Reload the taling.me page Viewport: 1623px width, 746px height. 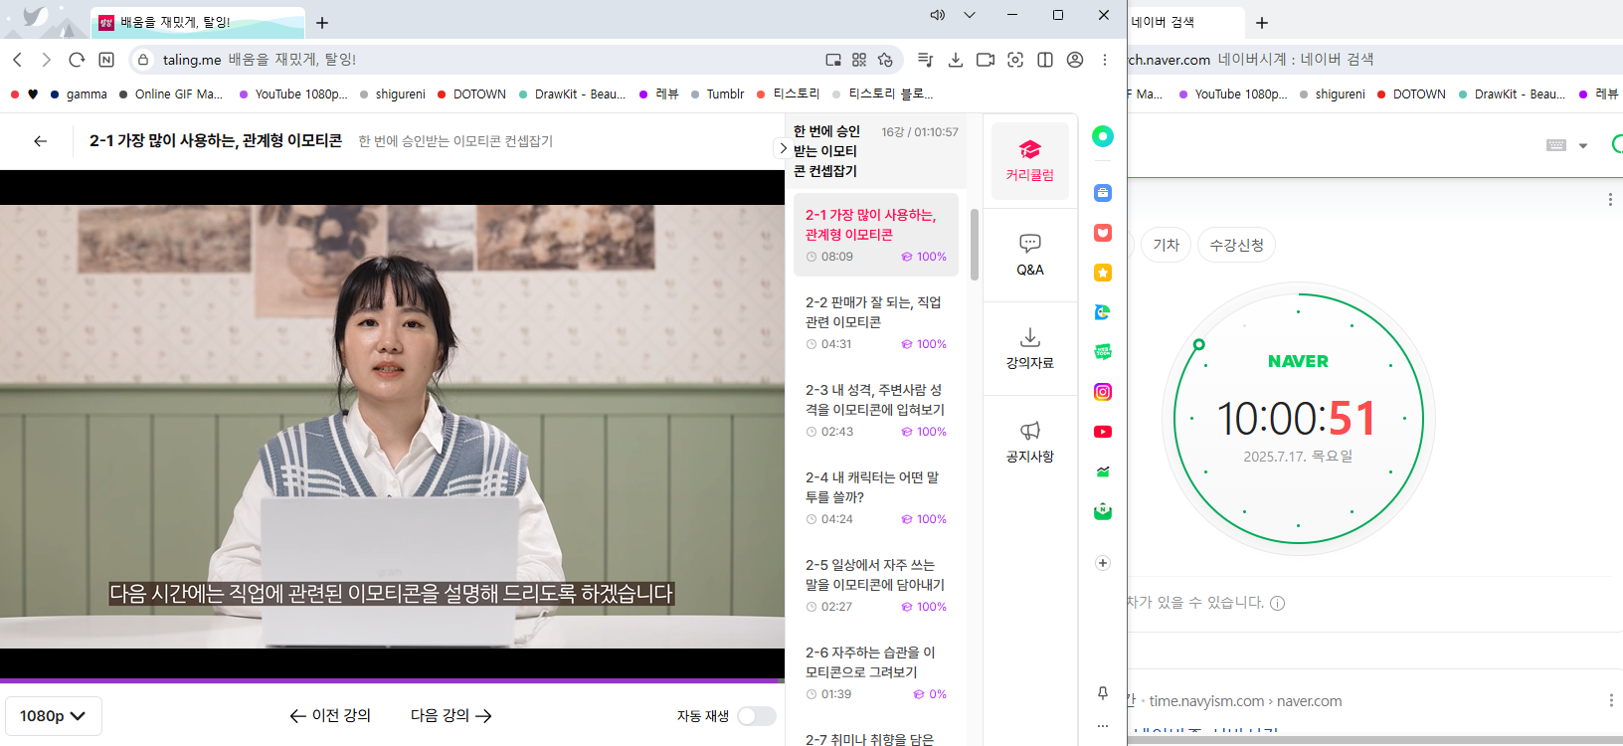pyautogui.click(x=77, y=60)
